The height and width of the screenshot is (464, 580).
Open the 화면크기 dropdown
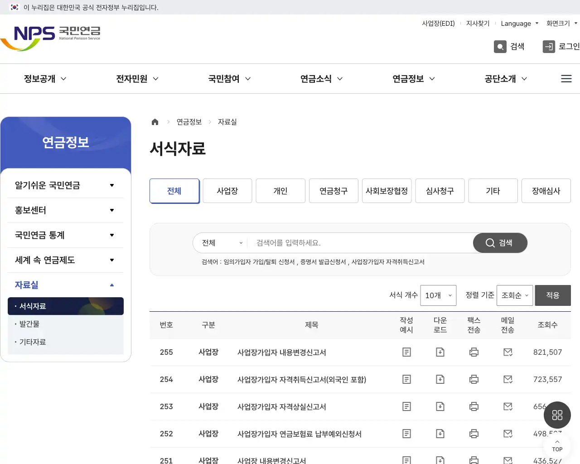(x=561, y=24)
